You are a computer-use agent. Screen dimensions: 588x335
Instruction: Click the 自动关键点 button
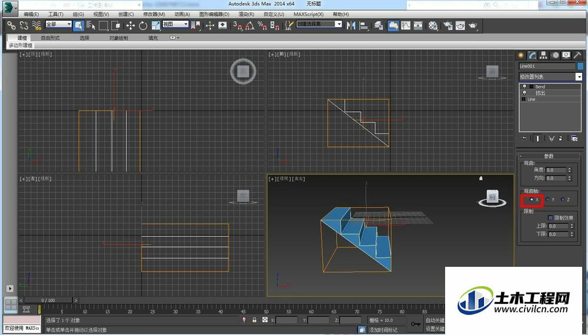(435, 320)
